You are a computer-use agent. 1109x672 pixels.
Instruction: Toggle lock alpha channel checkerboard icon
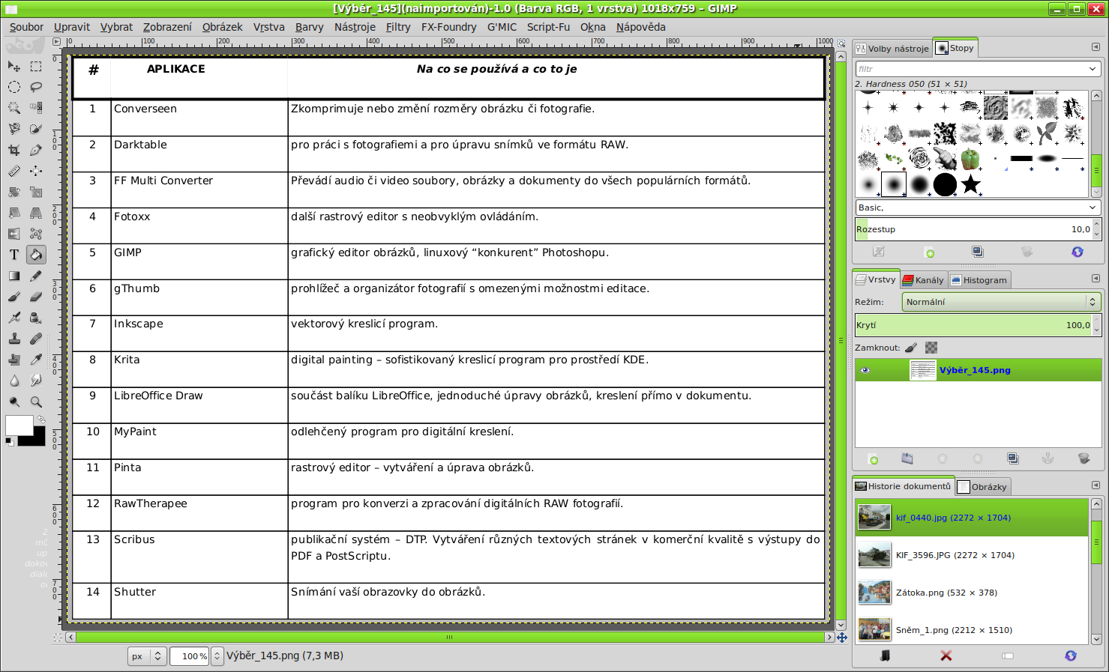pyautogui.click(x=931, y=348)
